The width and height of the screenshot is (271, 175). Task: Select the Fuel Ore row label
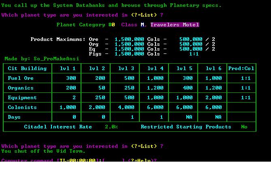pos(21,78)
